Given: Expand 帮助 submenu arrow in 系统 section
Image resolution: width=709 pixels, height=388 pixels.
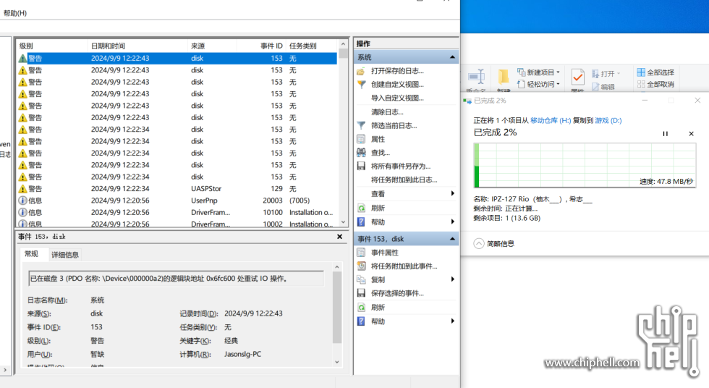Looking at the screenshot, I should [x=453, y=222].
